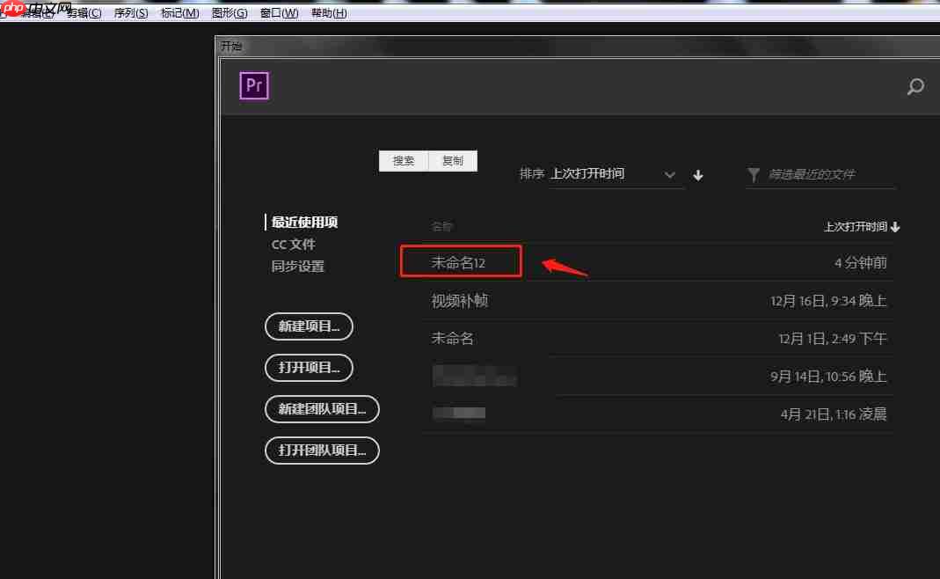Open the search magnifier icon
This screenshot has height=579, width=940.
[x=914, y=87]
